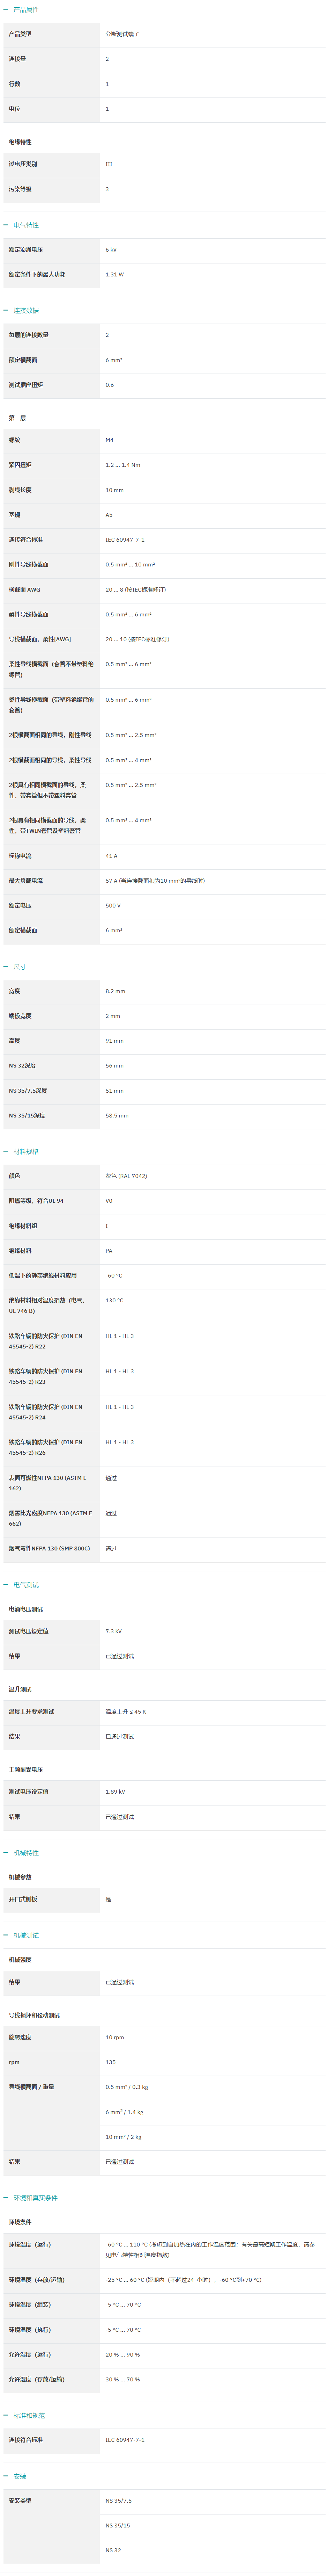Click the insulation material value PA
The width and height of the screenshot is (327, 2576).
click(x=109, y=1251)
